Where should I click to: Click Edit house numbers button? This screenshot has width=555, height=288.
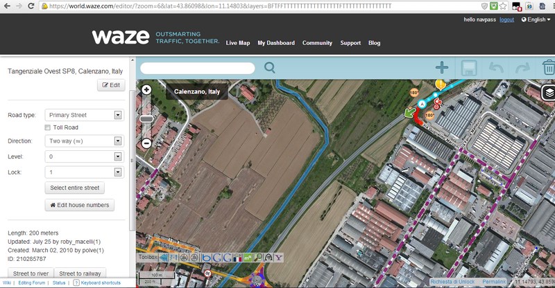tap(80, 205)
